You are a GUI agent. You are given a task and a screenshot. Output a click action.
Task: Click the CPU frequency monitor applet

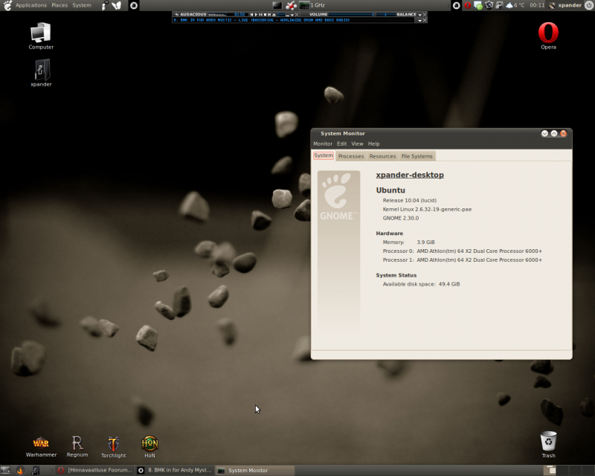click(x=312, y=5)
